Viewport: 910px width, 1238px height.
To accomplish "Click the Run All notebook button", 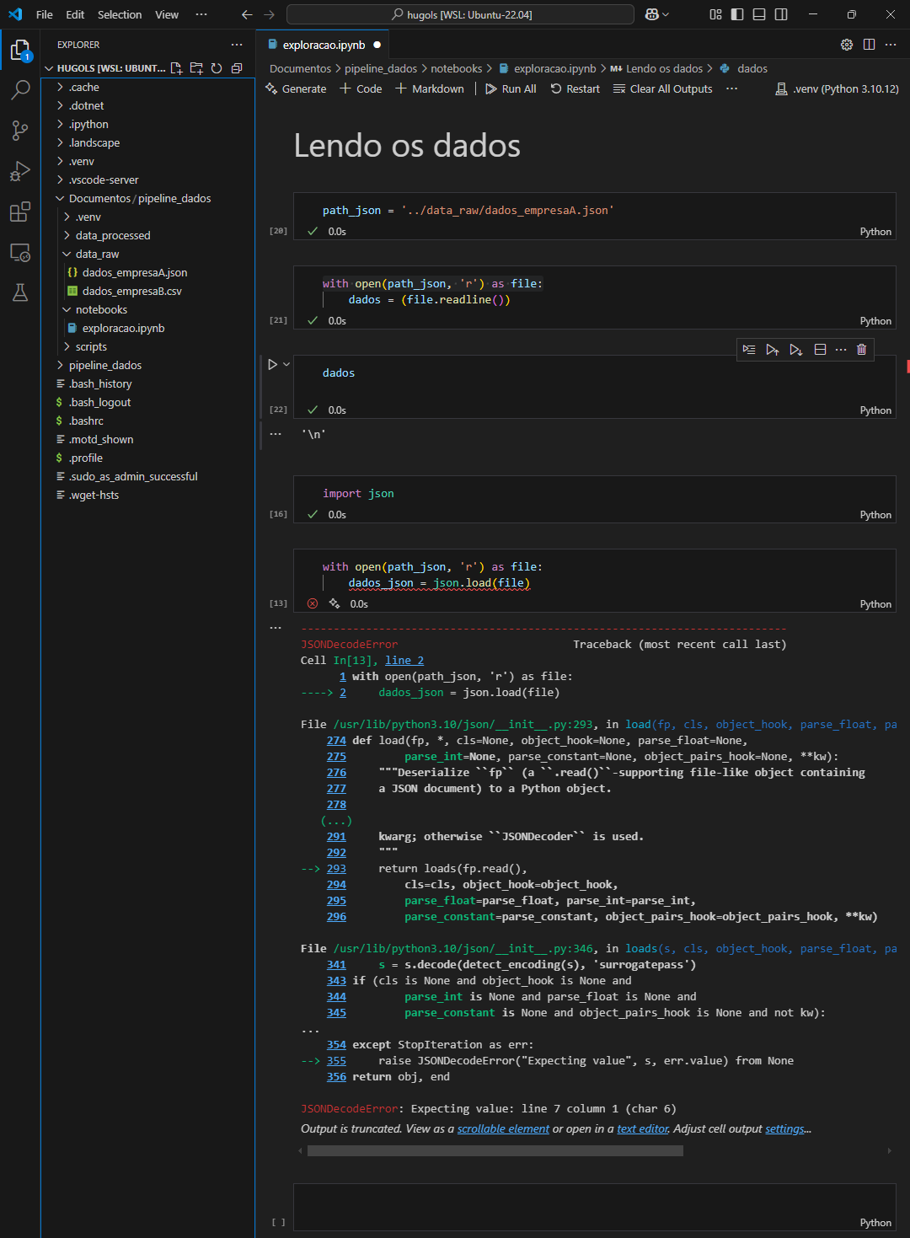I will pyautogui.click(x=511, y=88).
